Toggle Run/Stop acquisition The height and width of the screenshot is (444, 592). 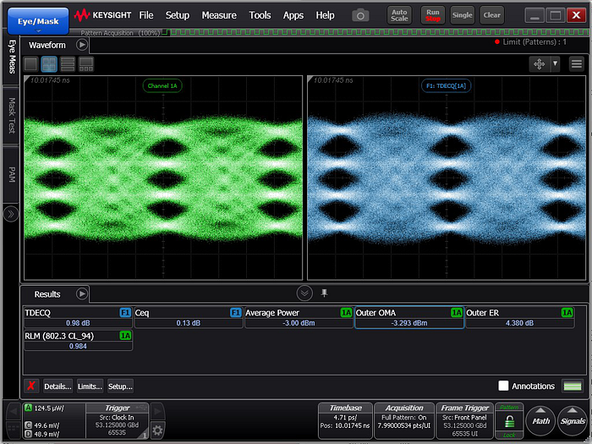(x=432, y=15)
